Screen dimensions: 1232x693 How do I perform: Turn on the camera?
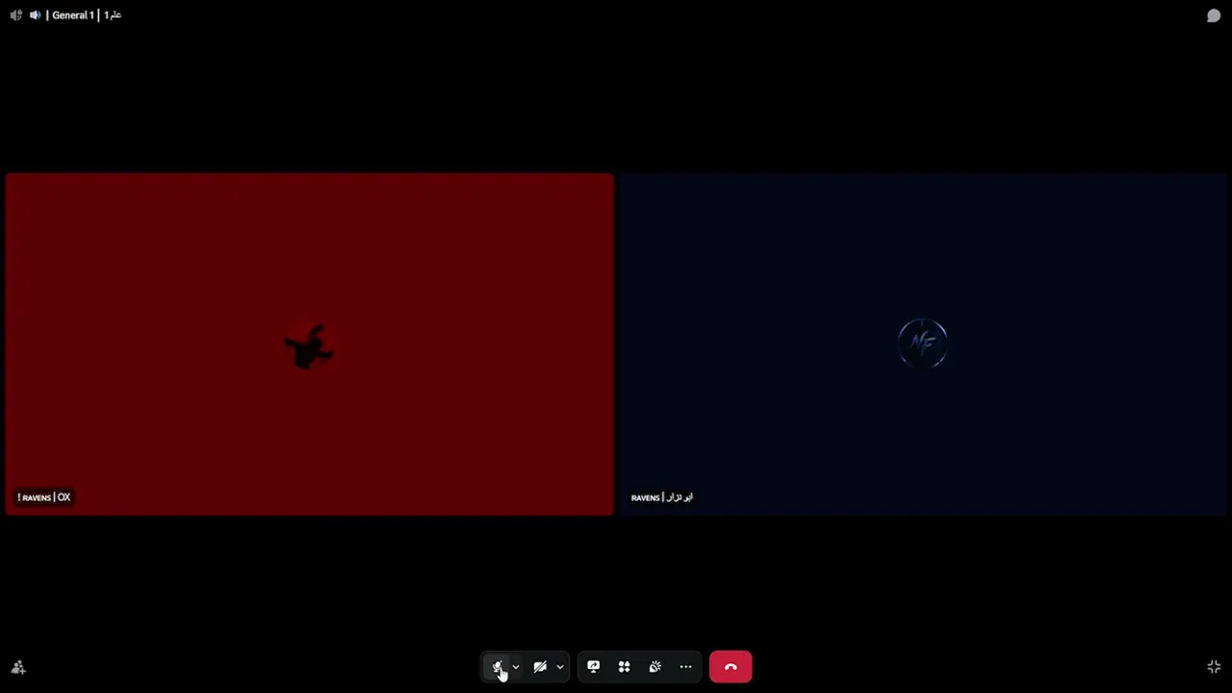[540, 667]
